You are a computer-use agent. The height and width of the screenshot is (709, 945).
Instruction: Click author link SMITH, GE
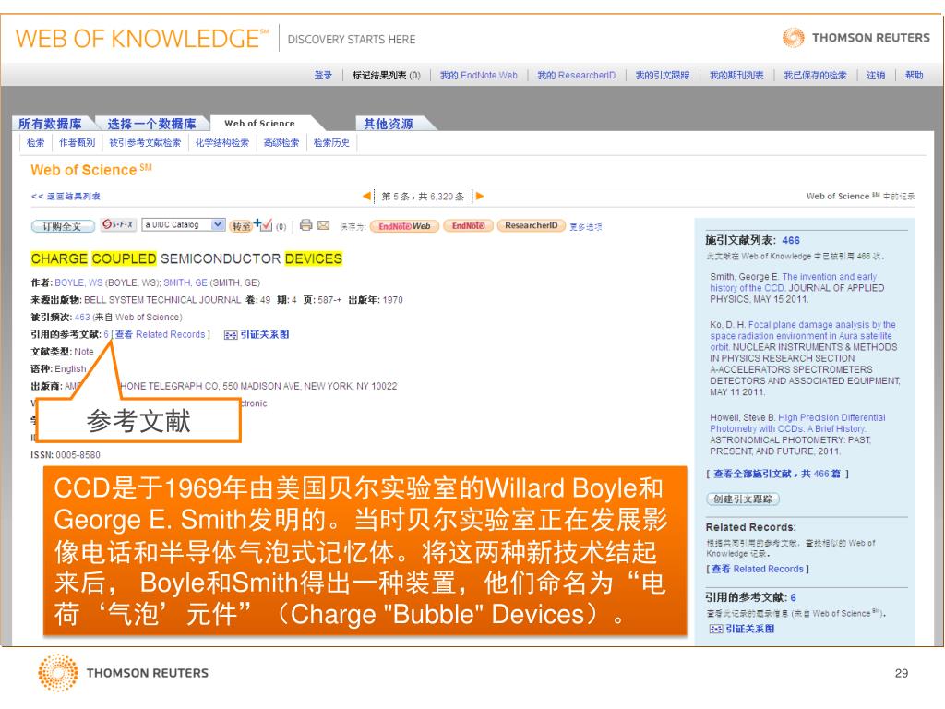pos(185,282)
